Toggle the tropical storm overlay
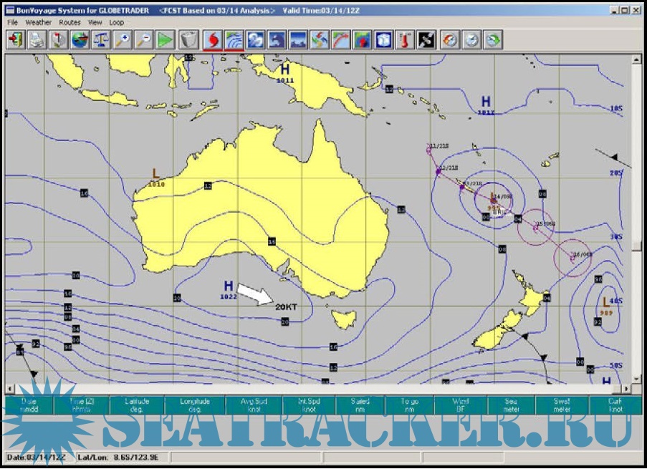Viewport: 647px width, 469px height. coord(212,40)
